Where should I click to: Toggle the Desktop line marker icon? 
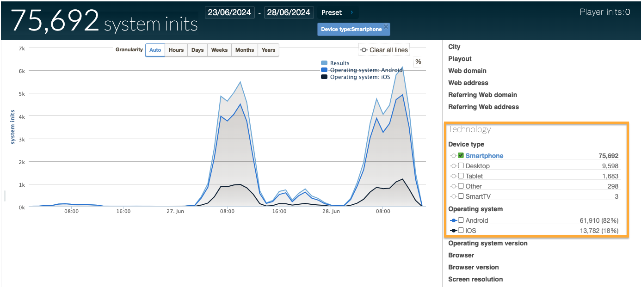453,166
